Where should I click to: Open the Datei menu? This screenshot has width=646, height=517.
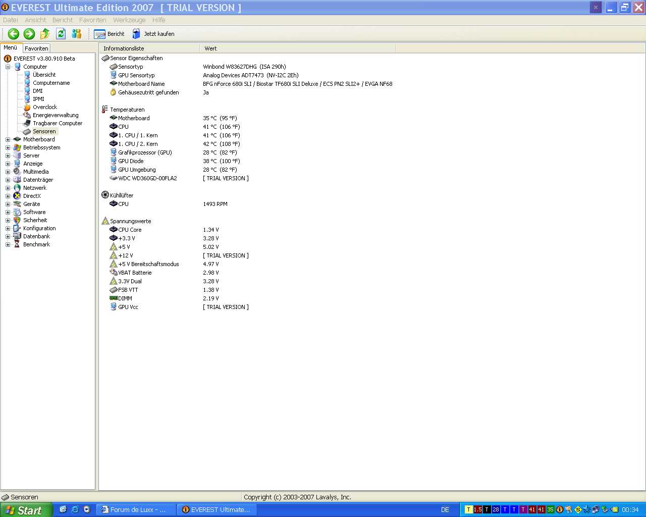point(11,20)
